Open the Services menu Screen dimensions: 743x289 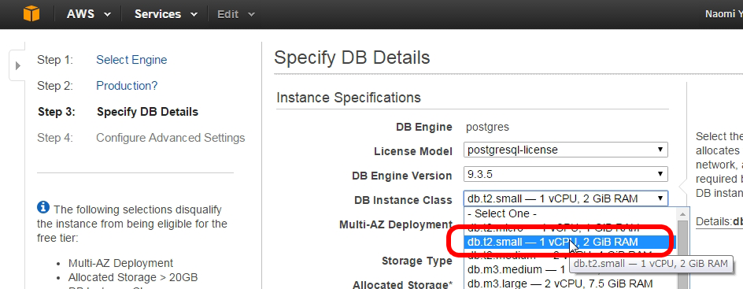165,14
